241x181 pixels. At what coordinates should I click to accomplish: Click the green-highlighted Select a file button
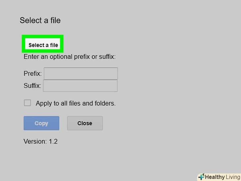tap(43, 45)
